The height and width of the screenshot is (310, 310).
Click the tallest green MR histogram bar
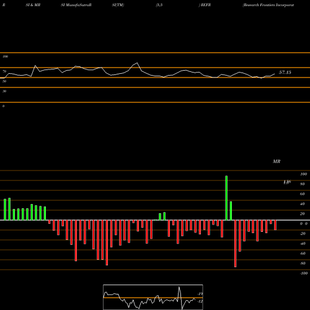[226, 198]
